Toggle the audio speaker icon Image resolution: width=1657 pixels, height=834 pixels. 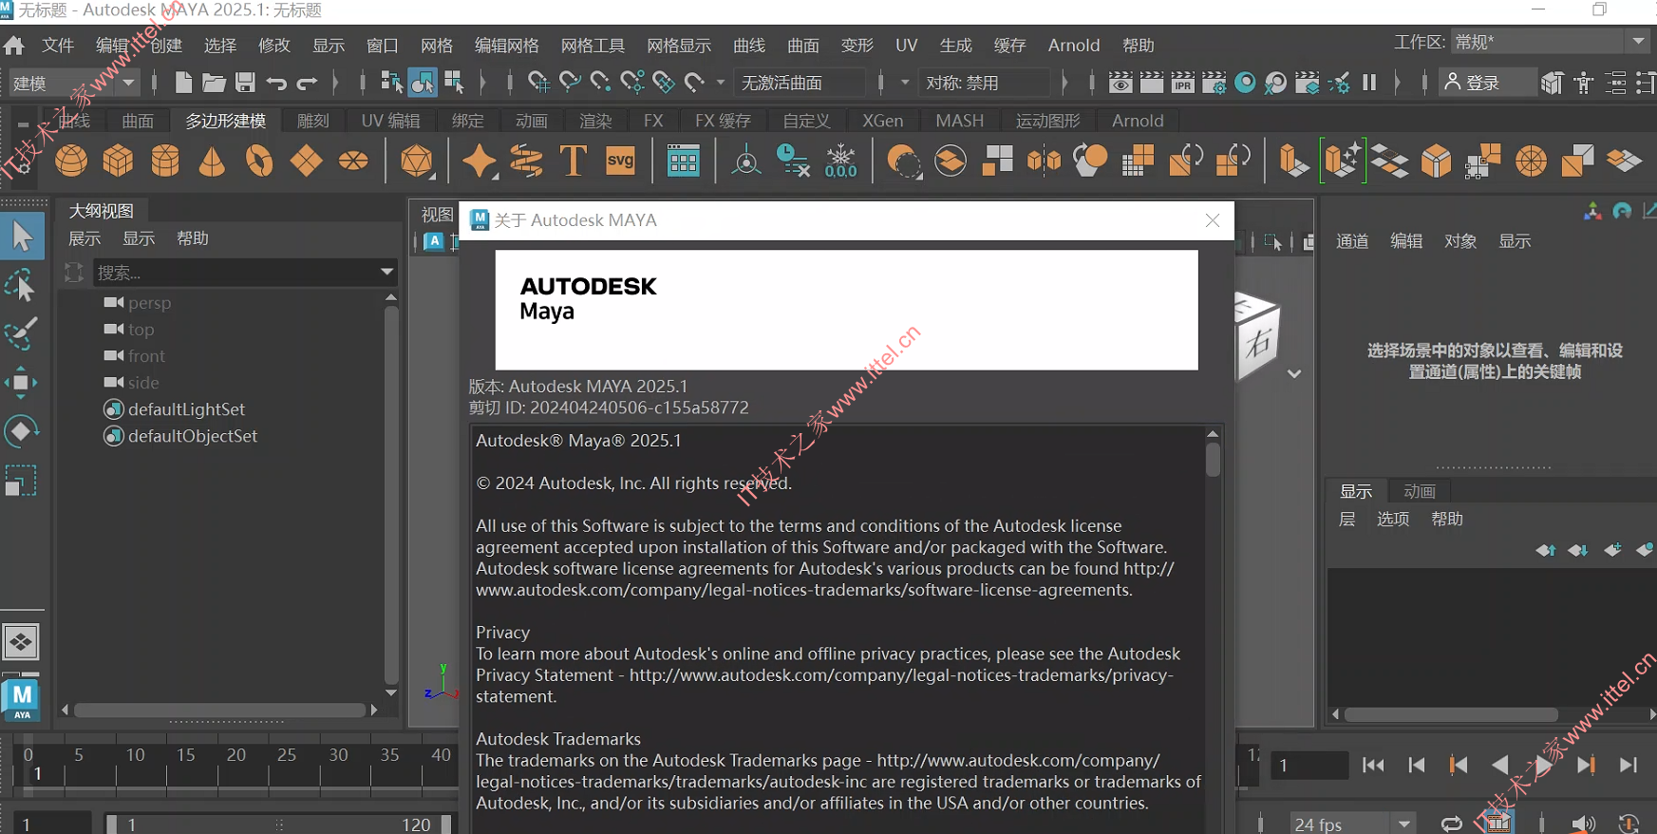[1582, 824]
